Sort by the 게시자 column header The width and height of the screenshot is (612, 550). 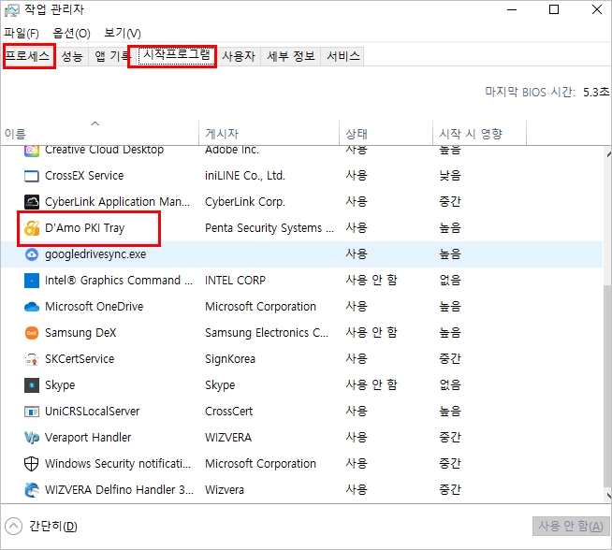[x=269, y=133]
